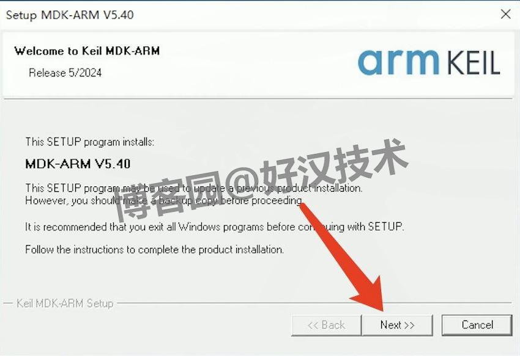Click "This SETUP program installs:" line
This screenshot has width=520, height=356.
point(90,142)
